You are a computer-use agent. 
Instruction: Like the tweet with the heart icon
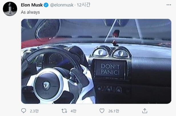coord(102,111)
